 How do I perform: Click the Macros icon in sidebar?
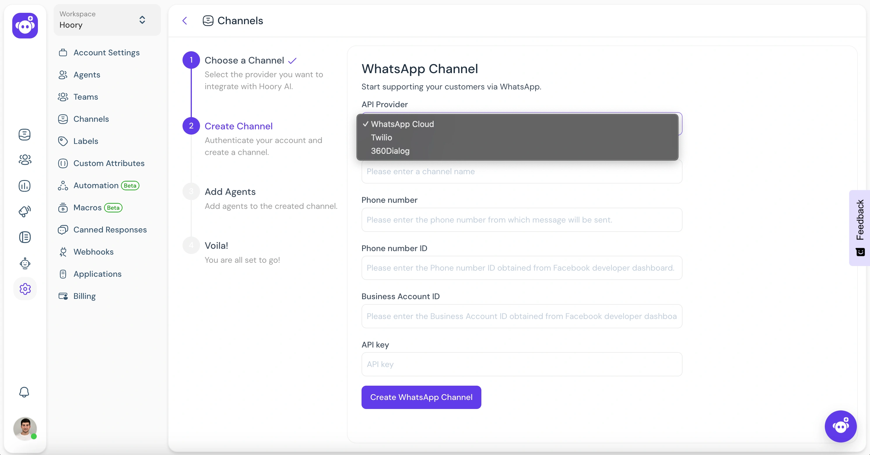pos(63,208)
